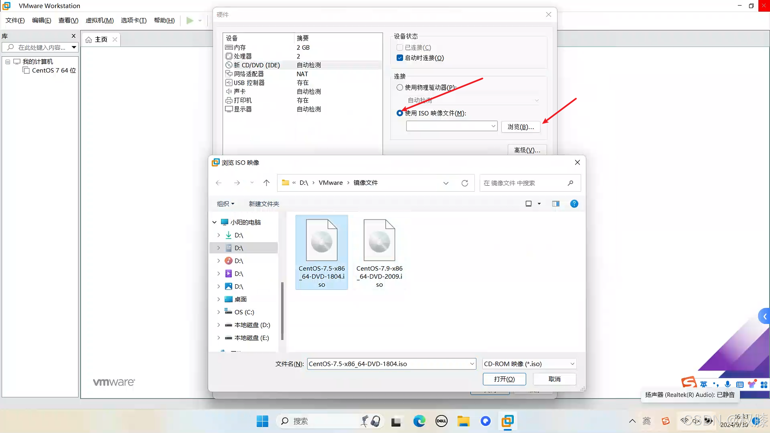Open the 文件名 filename dropdown arrow
Viewport: 770px width, 433px height.
pos(472,364)
